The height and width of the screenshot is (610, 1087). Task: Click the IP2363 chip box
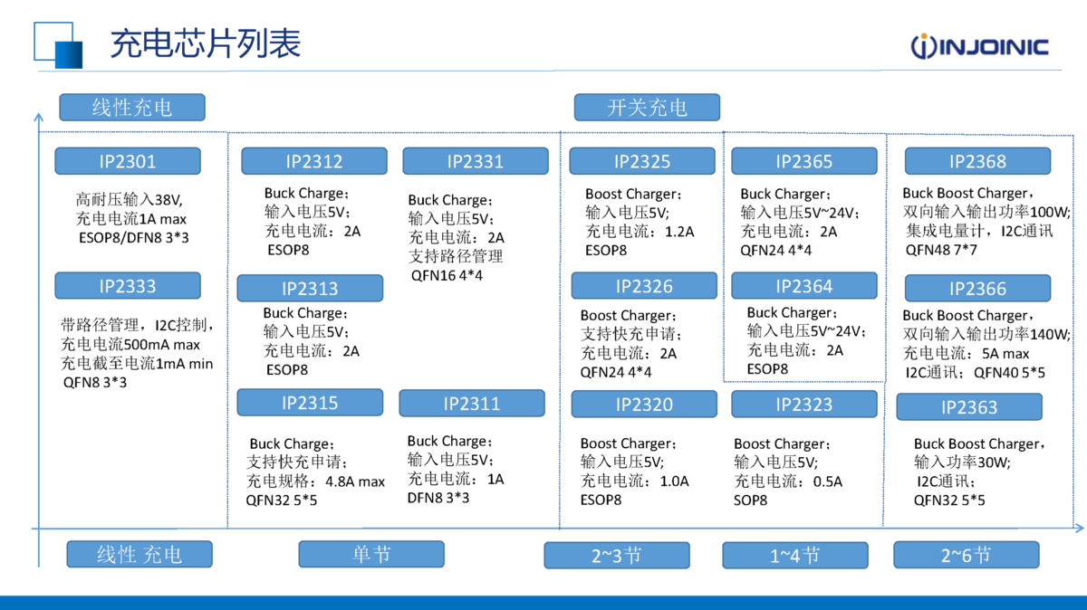[x=968, y=407]
